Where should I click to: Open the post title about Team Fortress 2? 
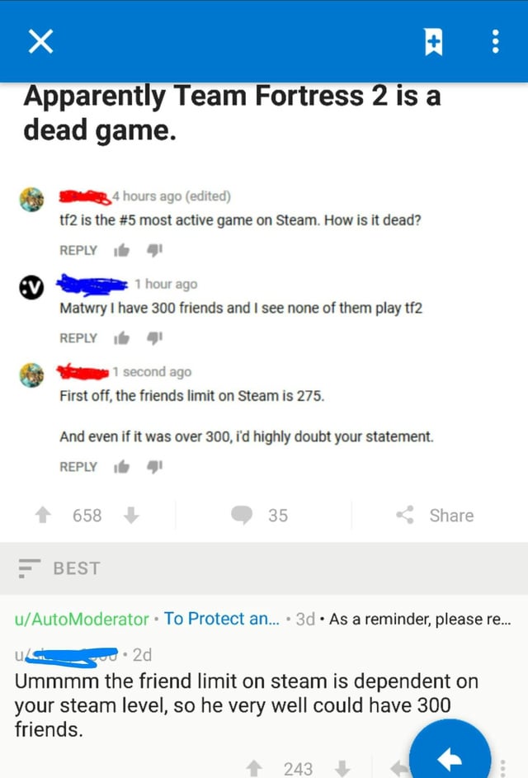pos(232,113)
